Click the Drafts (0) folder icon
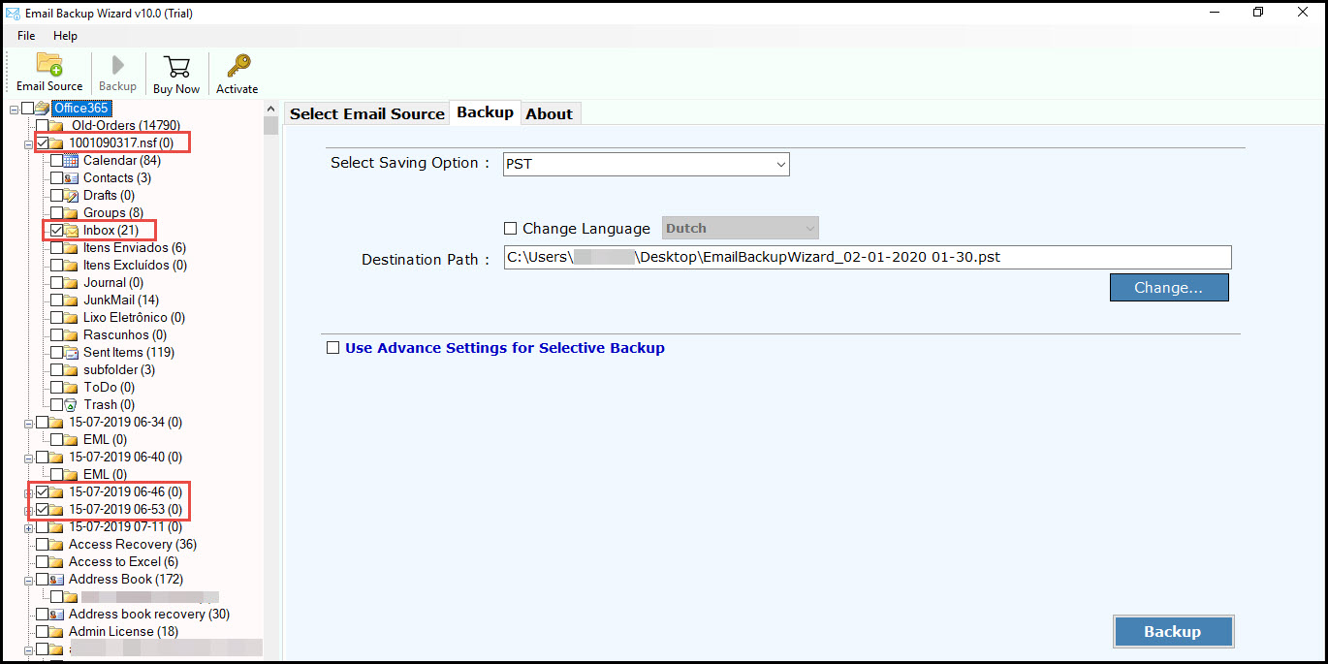 [x=72, y=195]
